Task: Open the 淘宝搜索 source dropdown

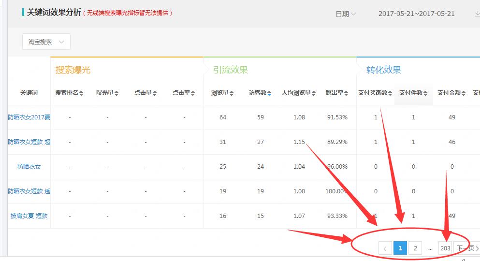Action: point(46,42)
